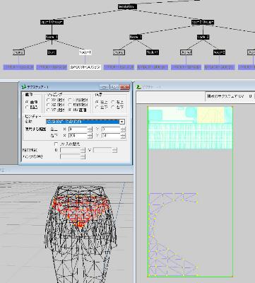
Task: Open the picture name dropdown list
Action: point(122,122)
